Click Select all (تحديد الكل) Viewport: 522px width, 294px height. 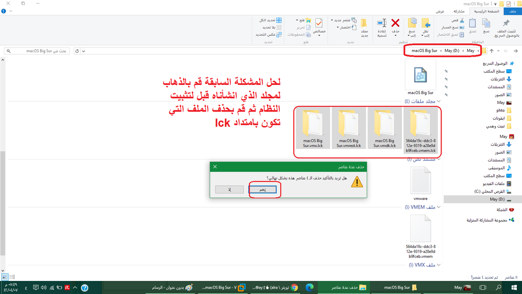coord(271,20)
